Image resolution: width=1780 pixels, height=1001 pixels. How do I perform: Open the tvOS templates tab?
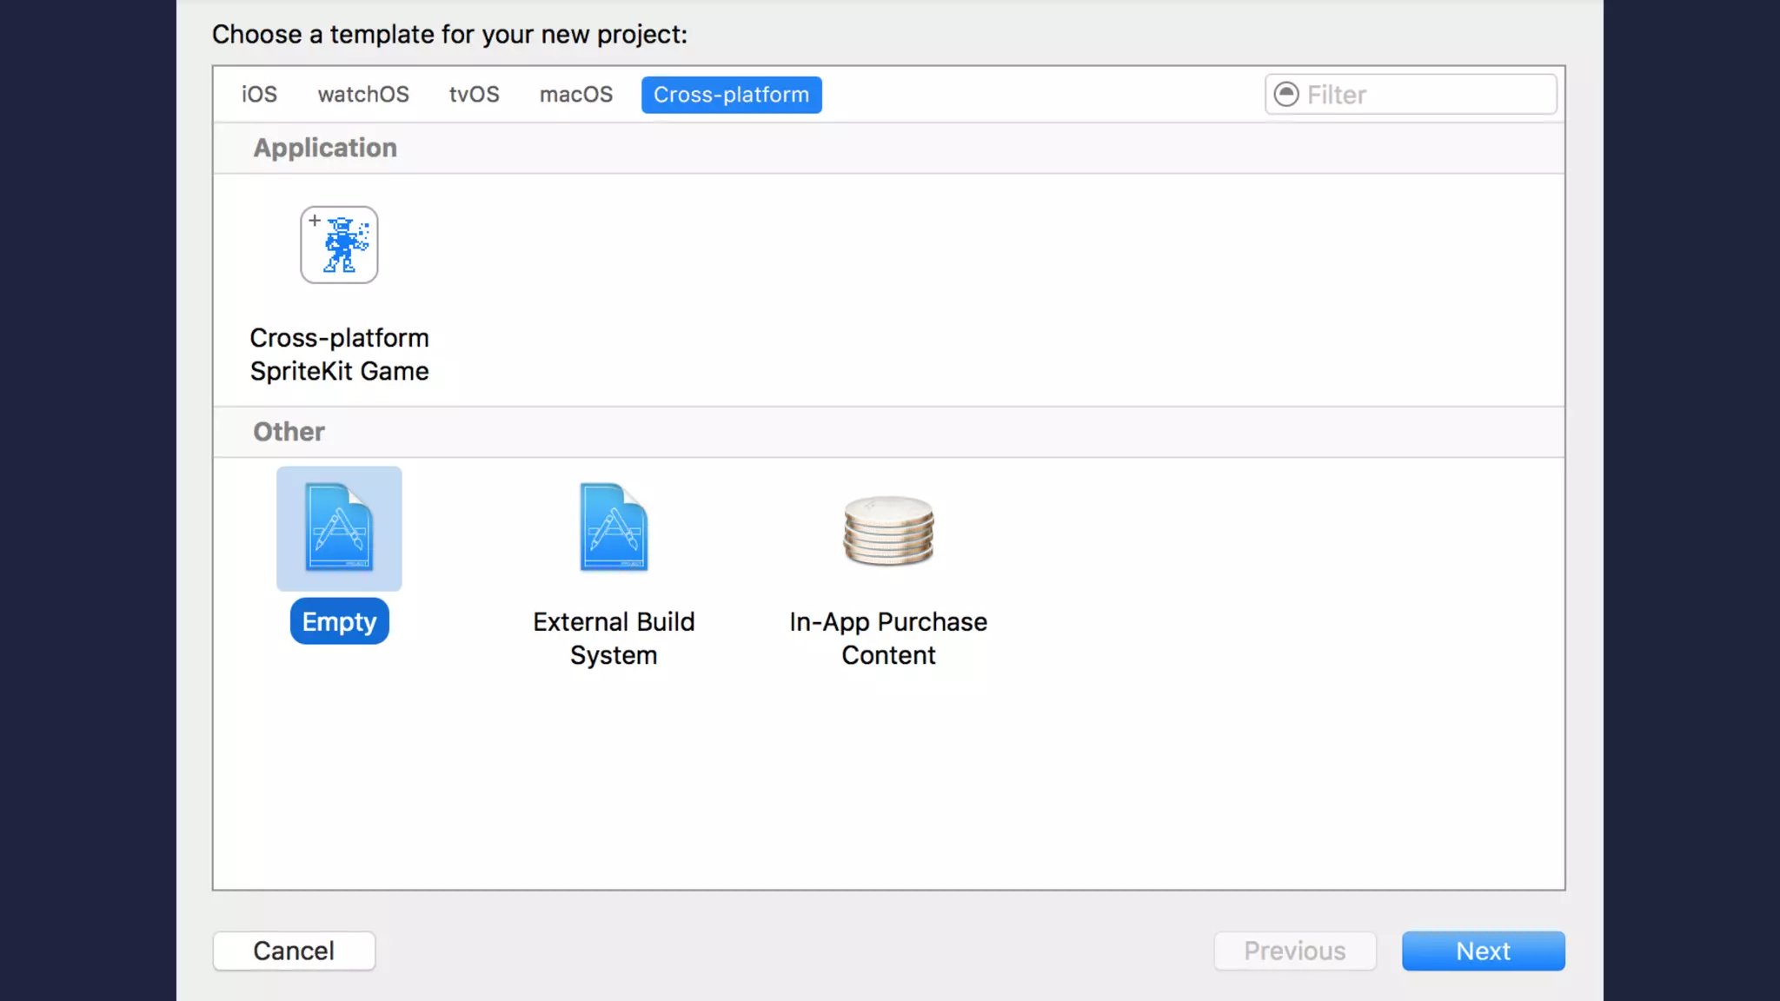(474, 94)
